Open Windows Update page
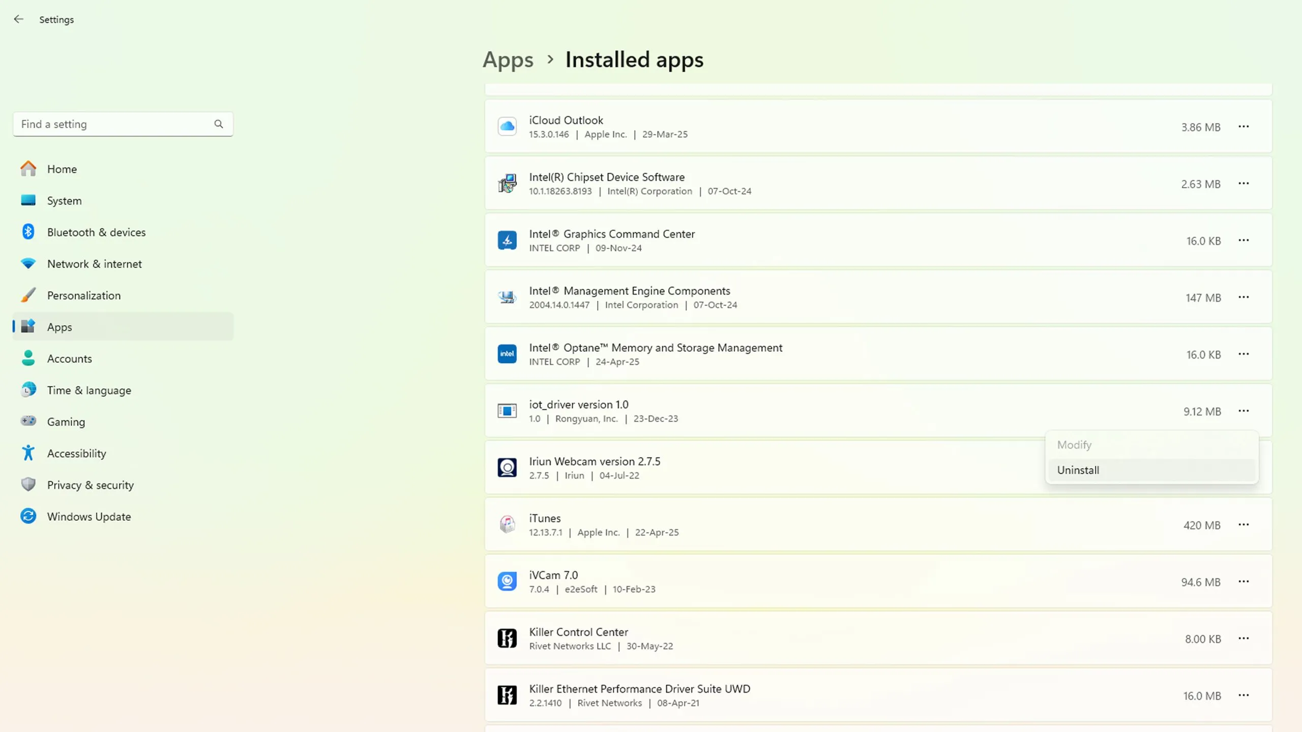This screenshot has width=1302, height=732. 123,516
